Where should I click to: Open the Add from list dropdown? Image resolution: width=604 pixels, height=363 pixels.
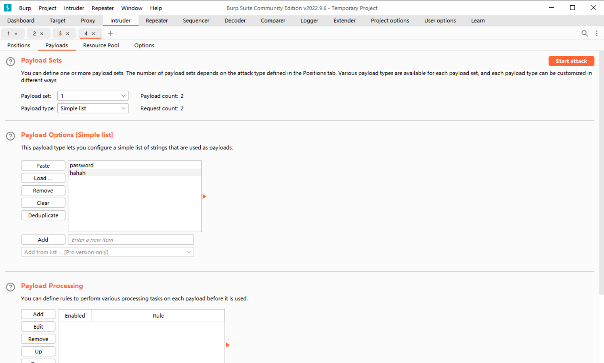[107, 252]
